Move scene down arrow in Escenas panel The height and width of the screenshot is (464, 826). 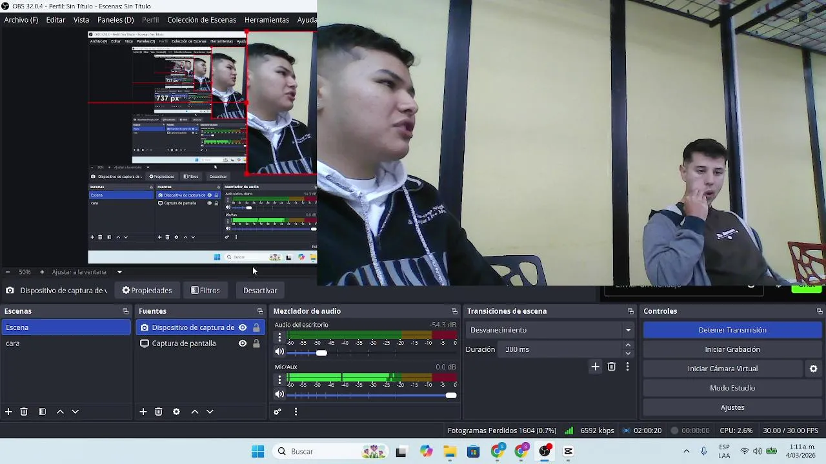click(x=75, y=412)
